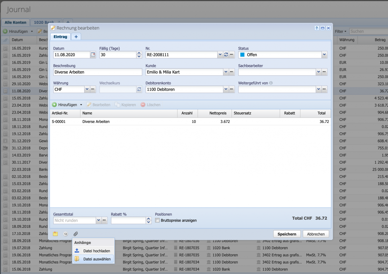Open the Kunde browse ellipsis icon
Screen dimensions: 388x274
point(231,72)
